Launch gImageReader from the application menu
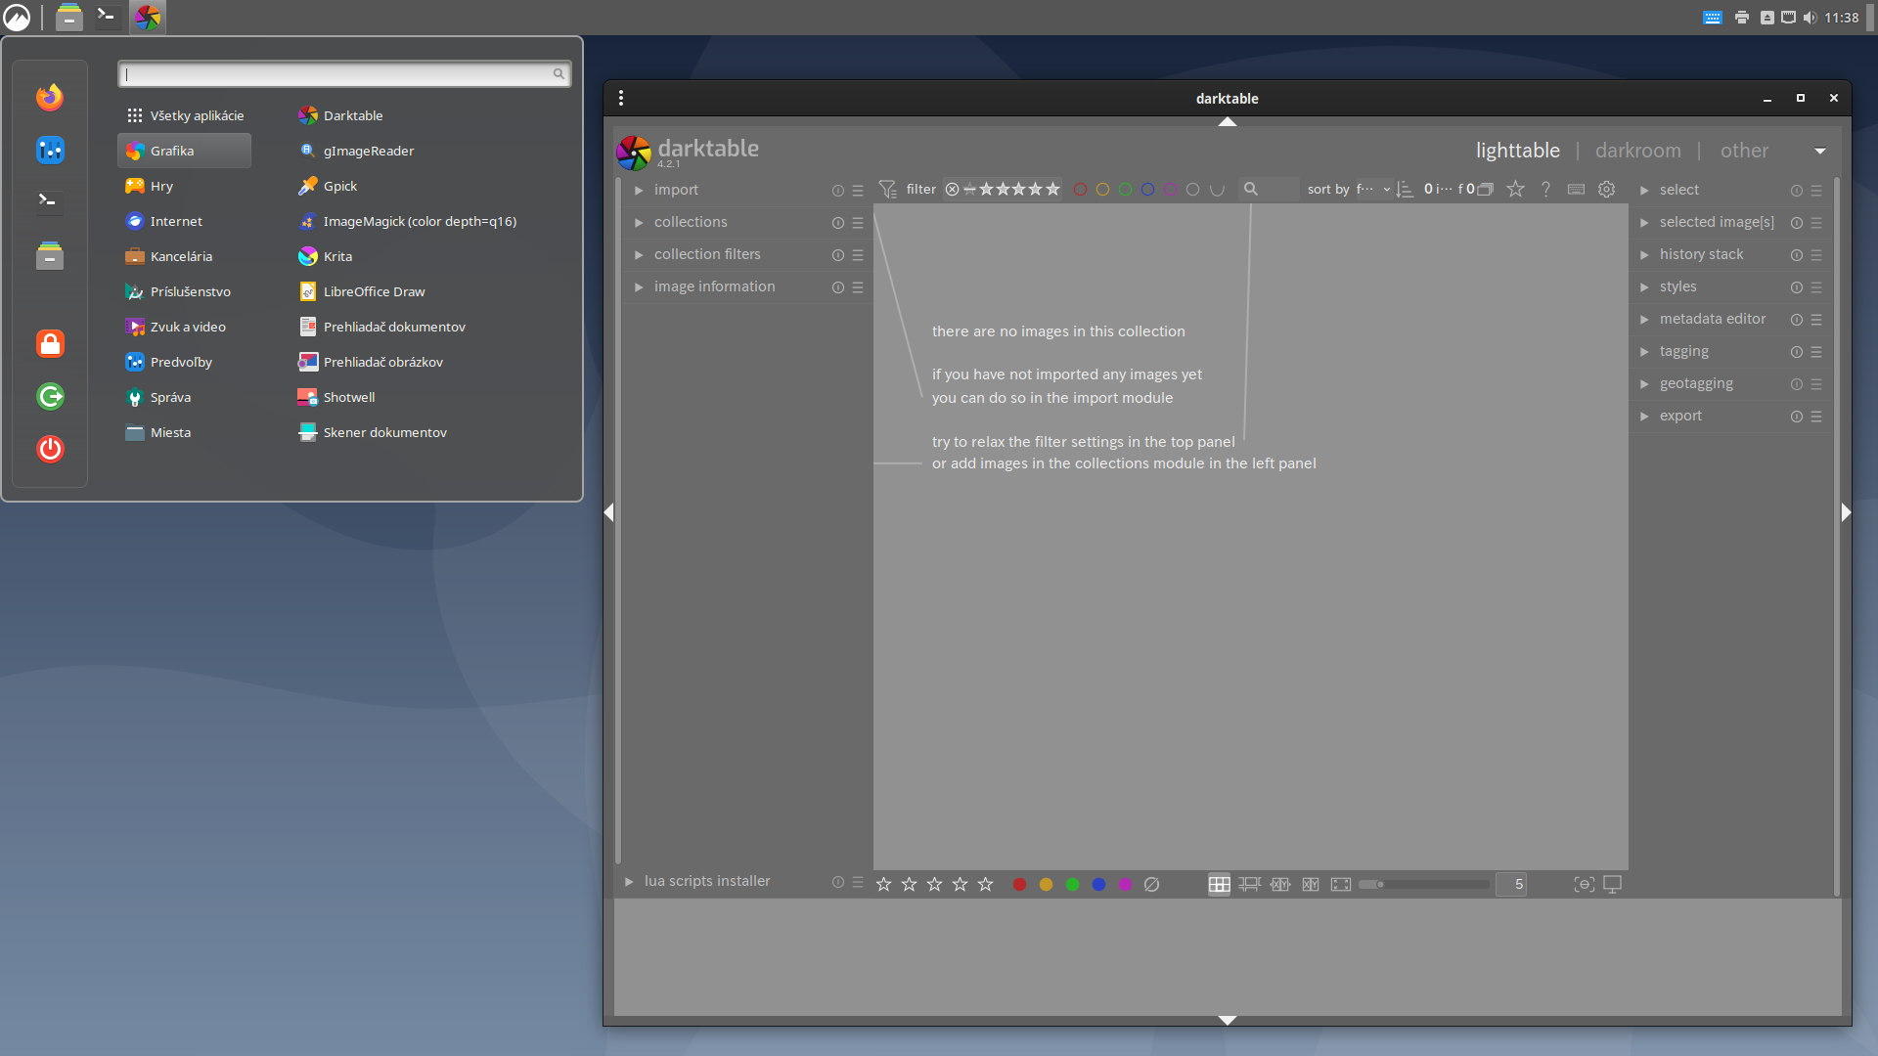 coord(356,151)
